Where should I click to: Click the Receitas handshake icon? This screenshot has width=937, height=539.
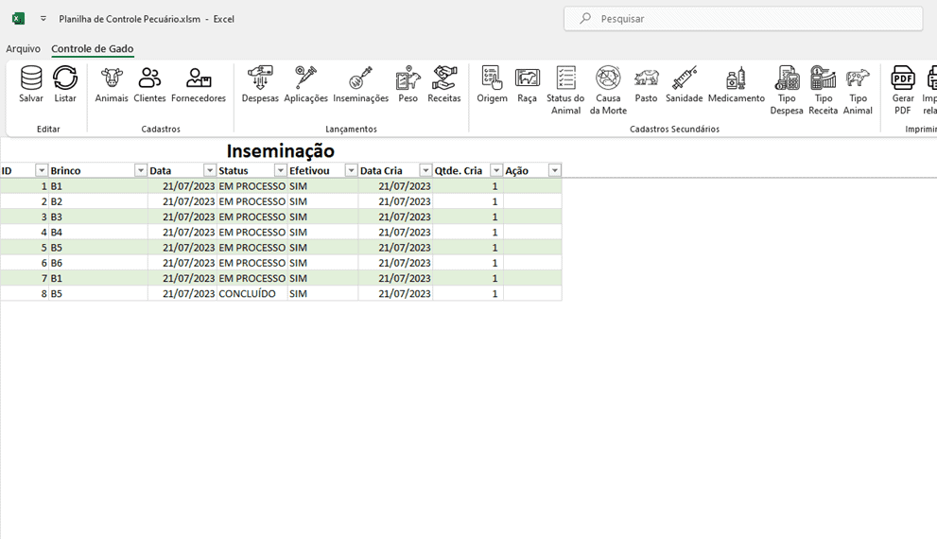[x=444, y=78]
